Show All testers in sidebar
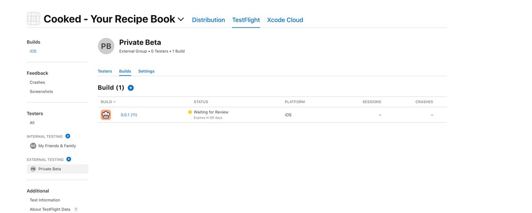 [x=32, y=123]
